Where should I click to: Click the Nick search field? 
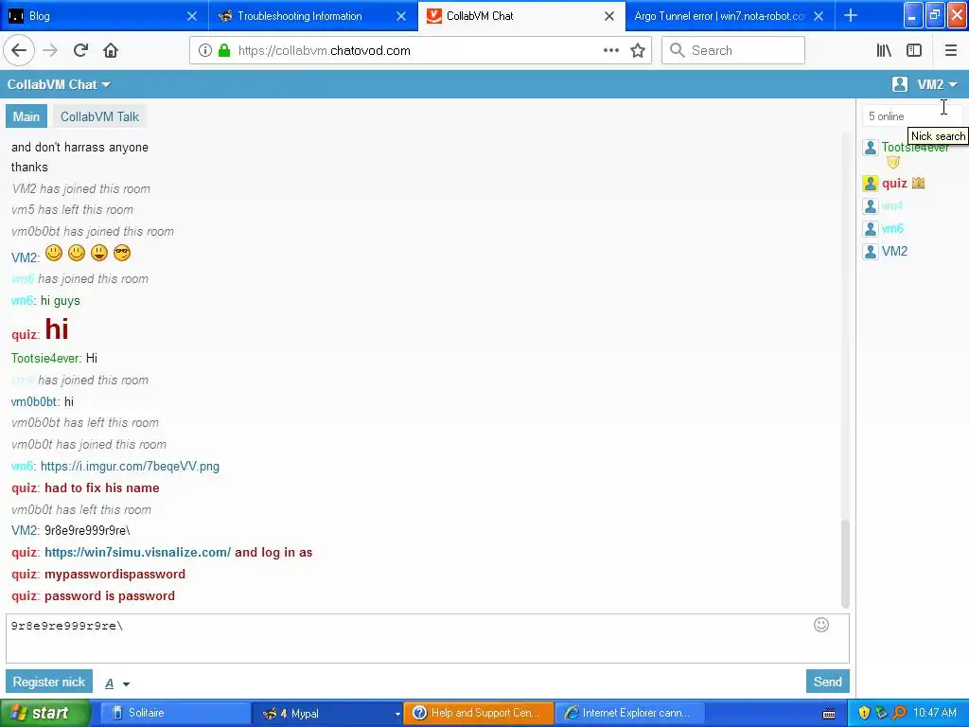click(x=911, y=116)
